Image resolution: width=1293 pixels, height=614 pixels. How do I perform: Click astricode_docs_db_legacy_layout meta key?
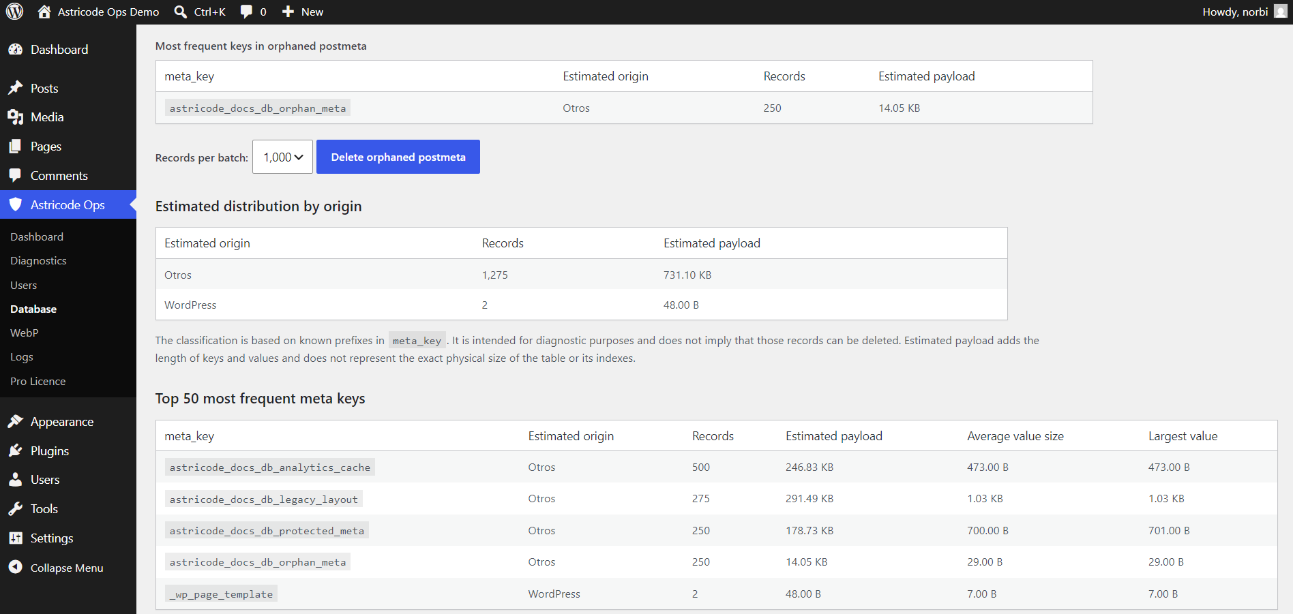click(264, 499)
